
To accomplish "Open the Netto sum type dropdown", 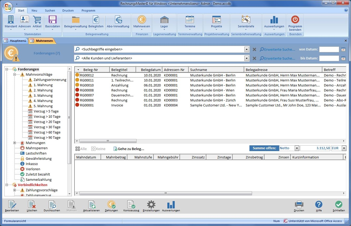I will [x=297, y=148].
